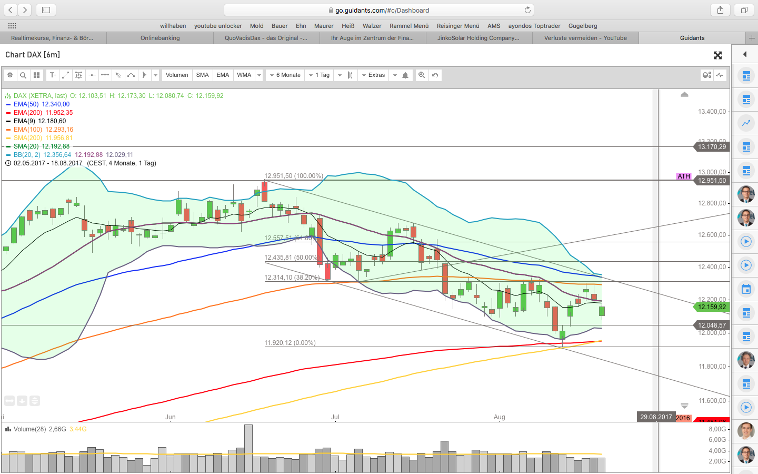Select the horizontal line tool with single point
Image resolution: width=758 pixels, height=474 pixels.
click(x=92, y=75)
